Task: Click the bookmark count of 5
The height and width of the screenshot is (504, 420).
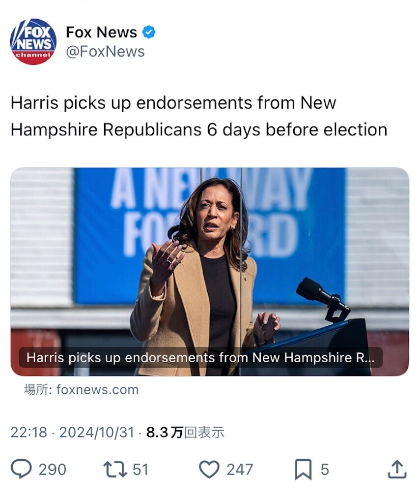Action: 325,470
